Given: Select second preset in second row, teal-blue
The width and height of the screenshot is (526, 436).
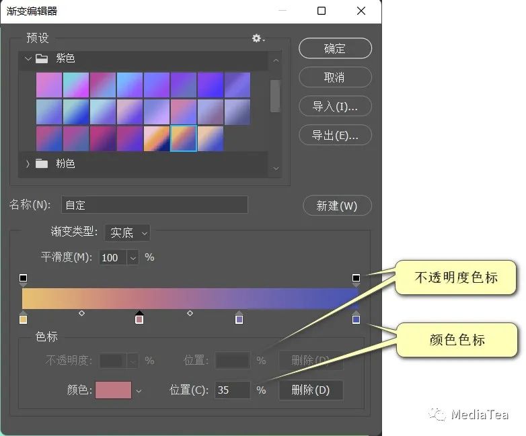Looking at the screenshot, I should [x=76, y=112].
